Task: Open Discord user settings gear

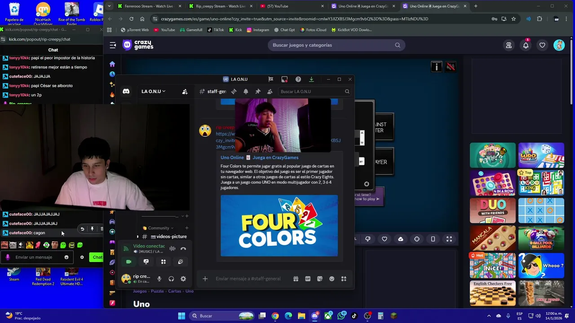Action: [x=183, y=279]
